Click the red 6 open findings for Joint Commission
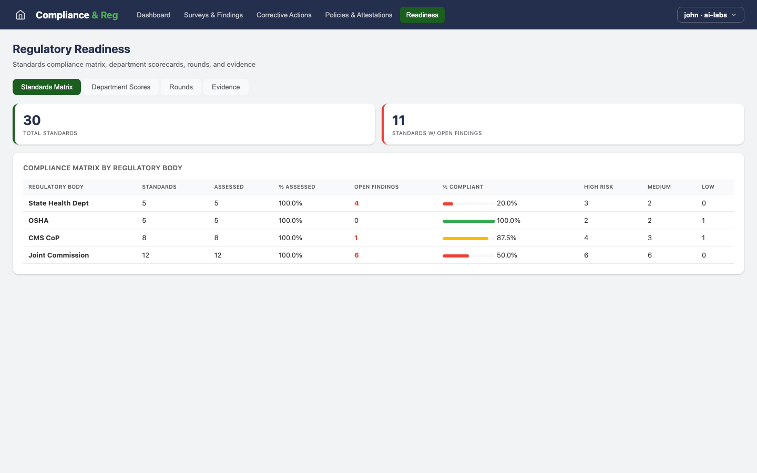Screen dimensions: 757x473 click(x=356, y=255)
